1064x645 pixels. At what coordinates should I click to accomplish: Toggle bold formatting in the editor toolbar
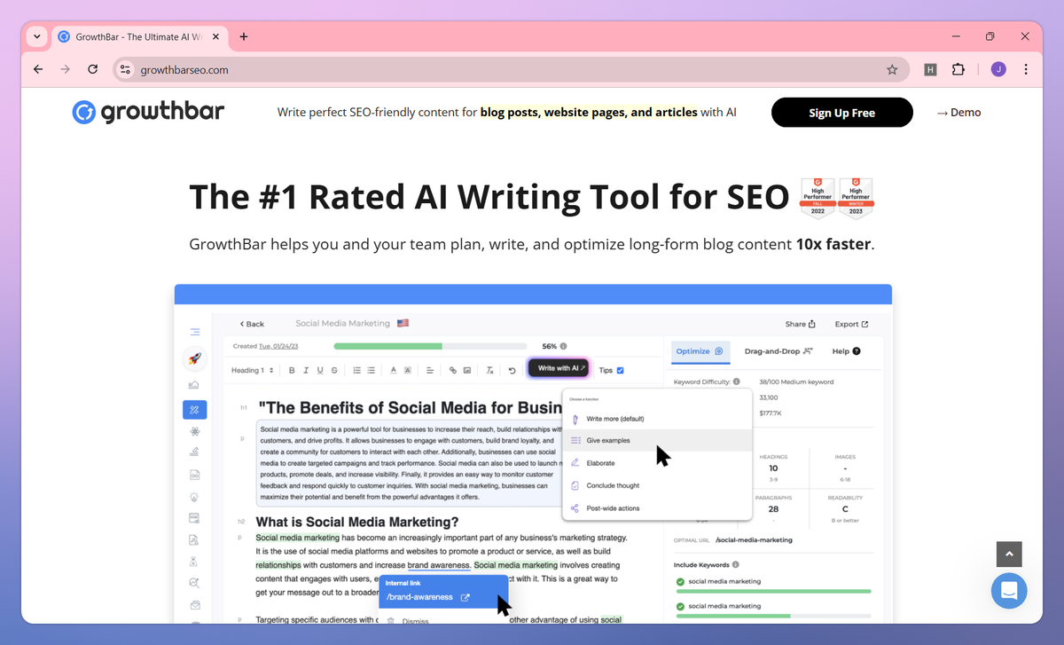[x=292, y=370]
